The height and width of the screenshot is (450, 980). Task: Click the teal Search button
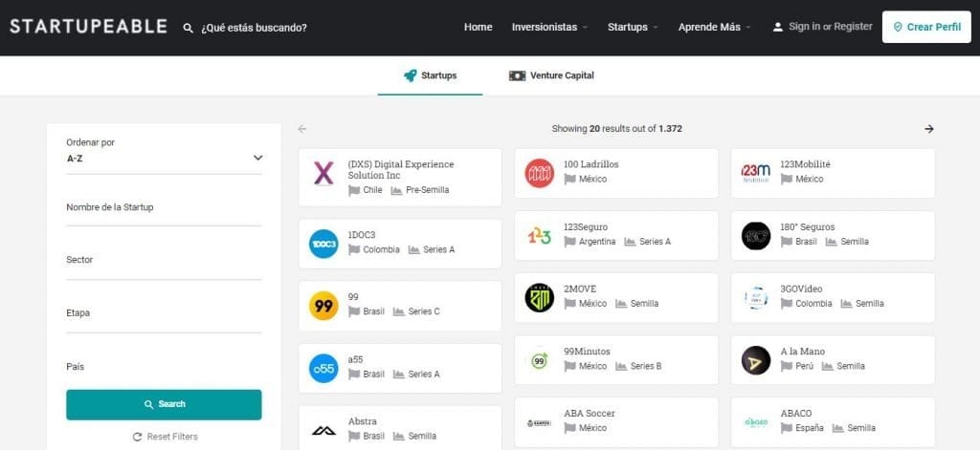[x=164, y=404]
